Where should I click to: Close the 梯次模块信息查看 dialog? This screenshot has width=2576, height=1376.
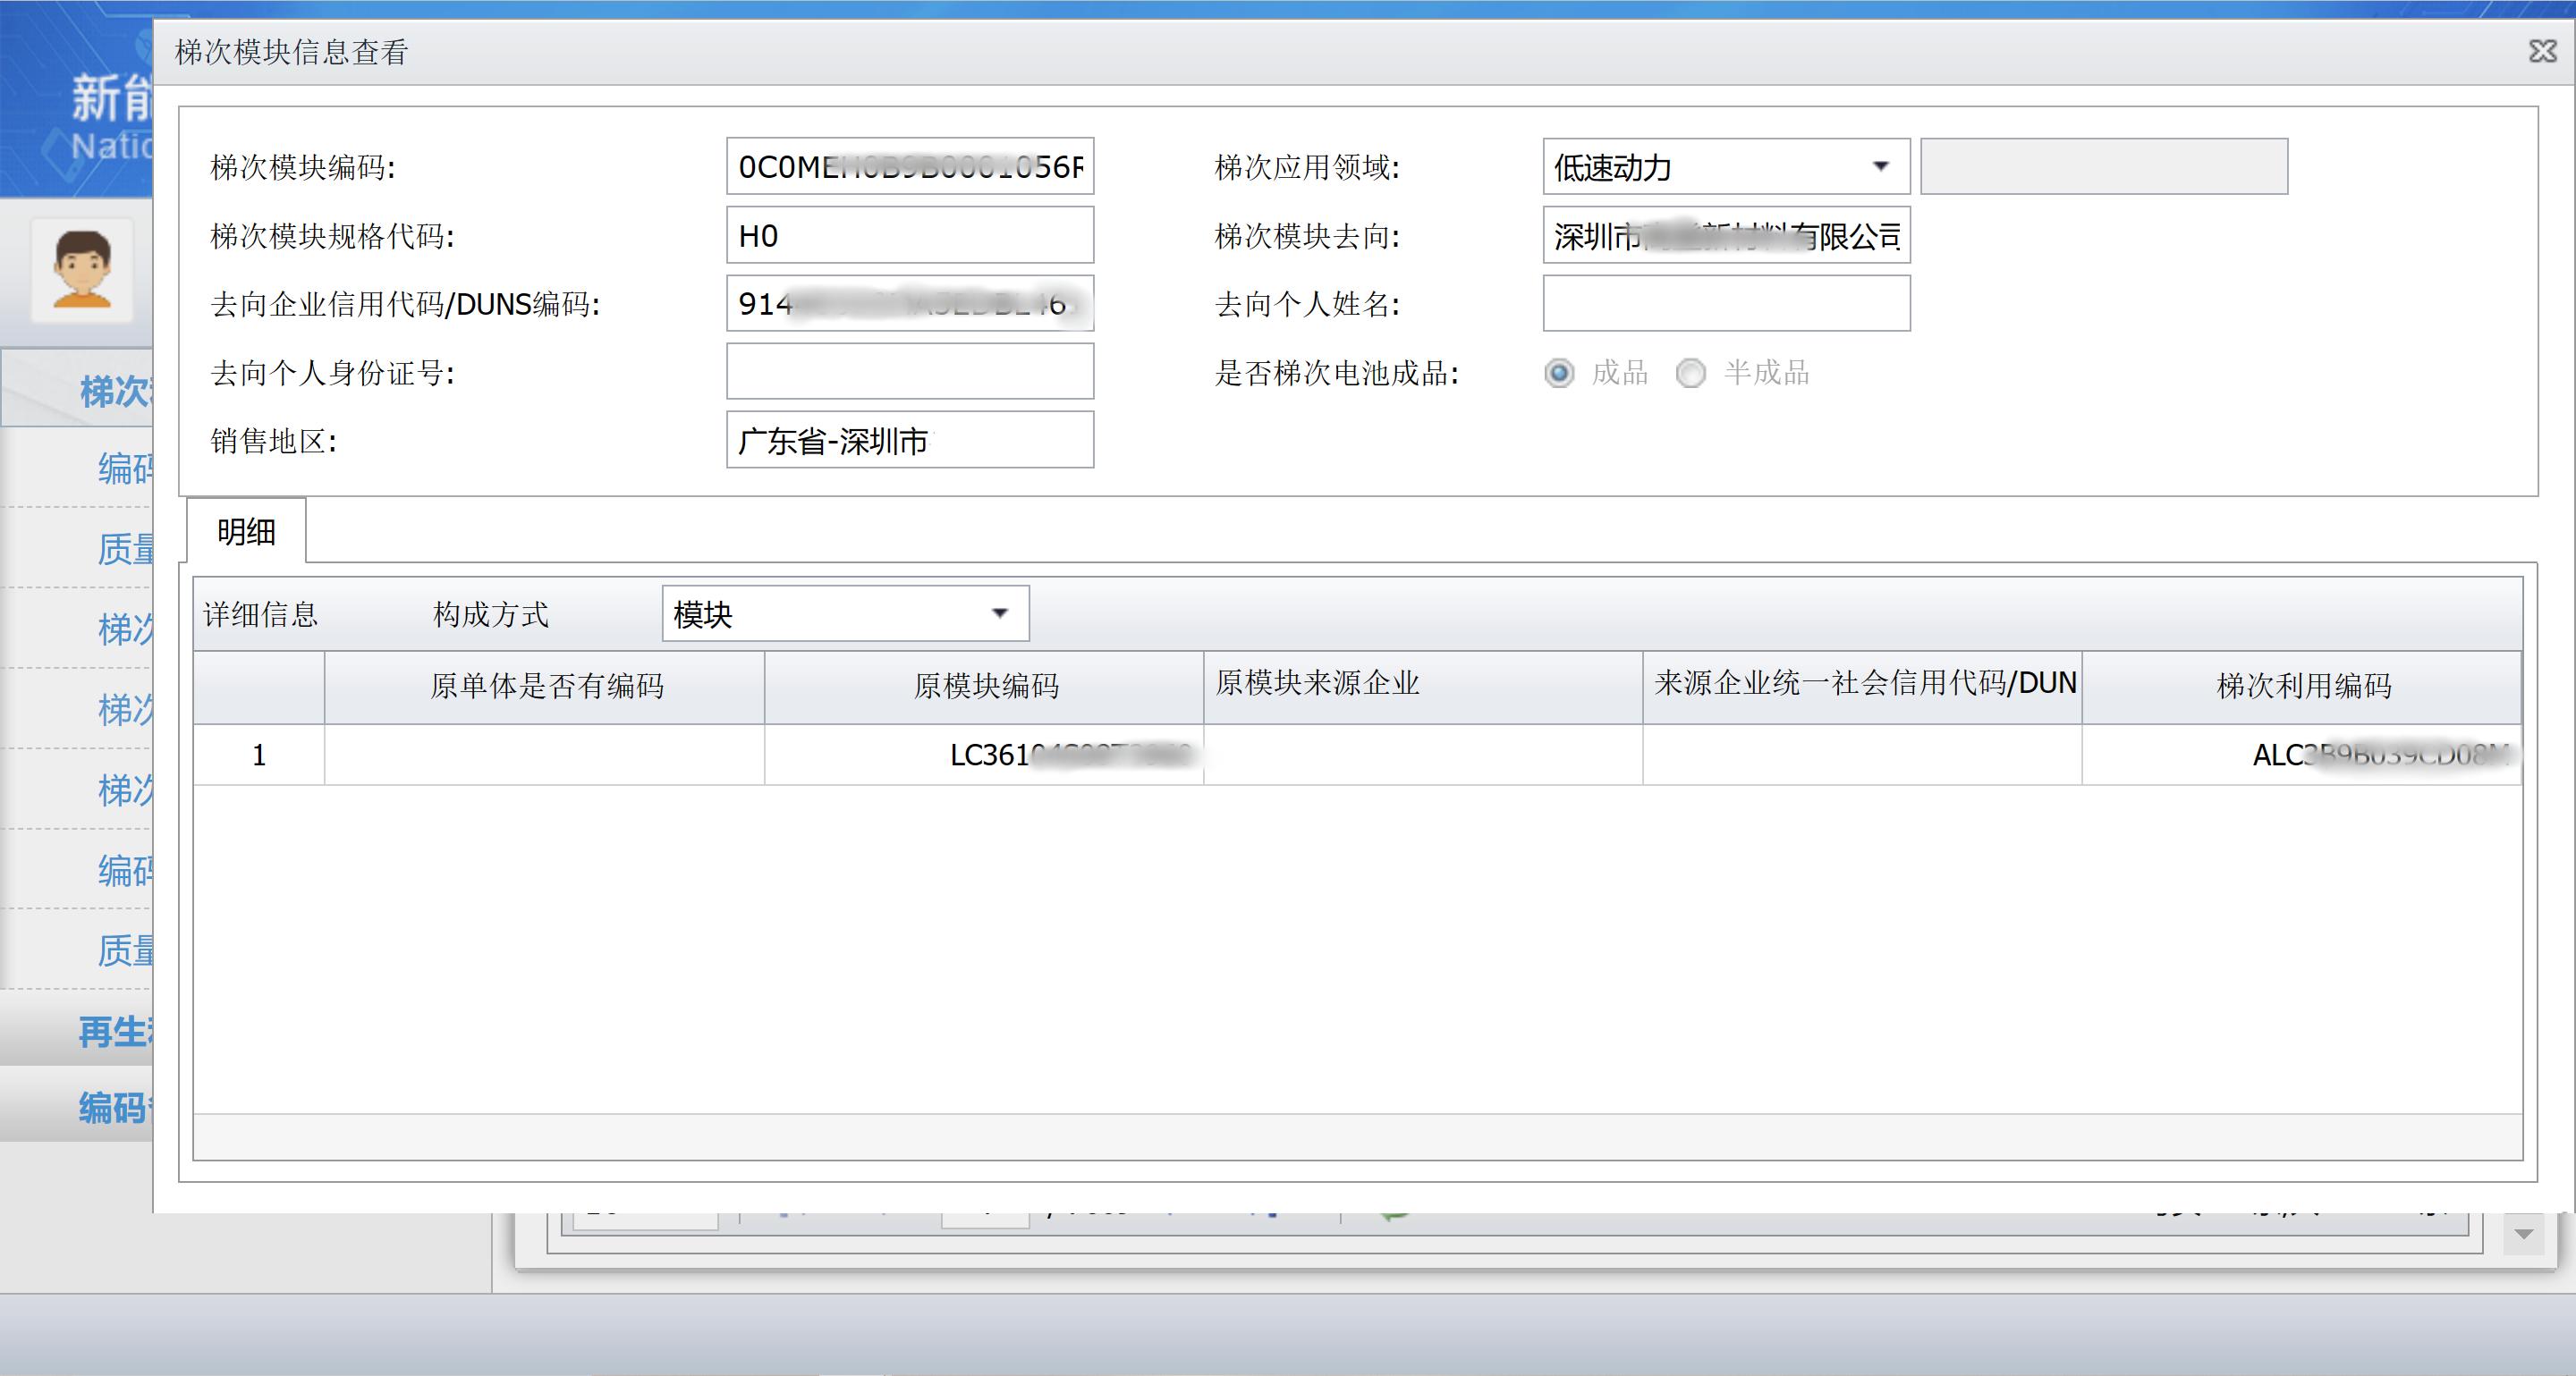[x=2542, y=51]
